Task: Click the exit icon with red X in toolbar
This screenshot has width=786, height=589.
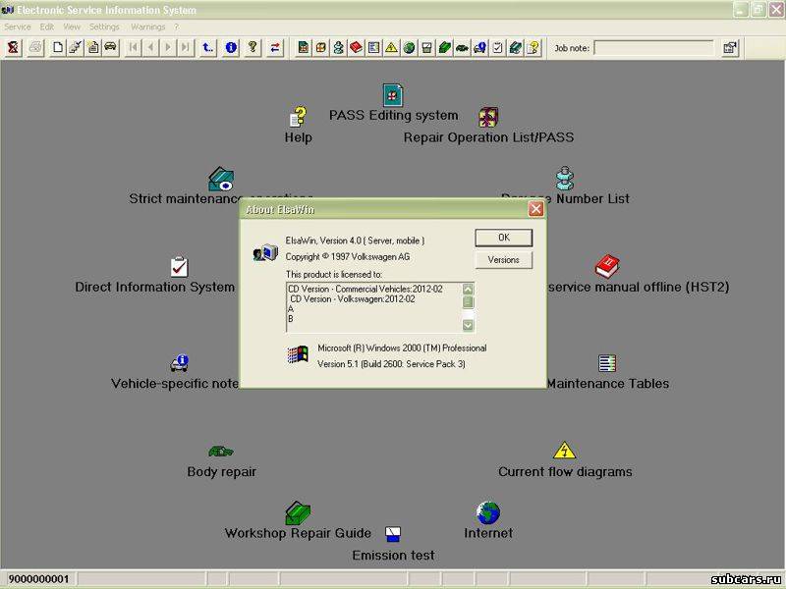Action: pyautogui.click(x=13, y=47)
